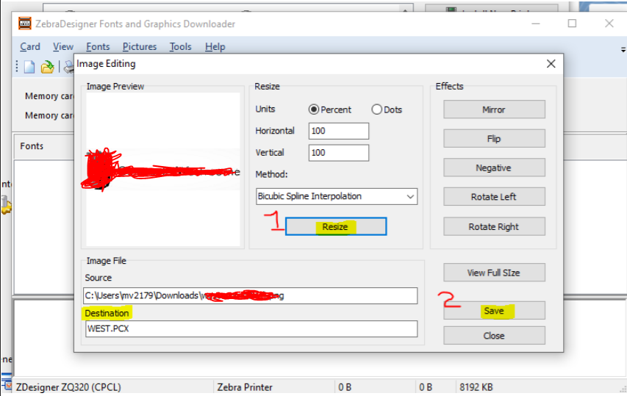Click the View Full Size button
The image size is (627, 396).
tap(494, 273)
